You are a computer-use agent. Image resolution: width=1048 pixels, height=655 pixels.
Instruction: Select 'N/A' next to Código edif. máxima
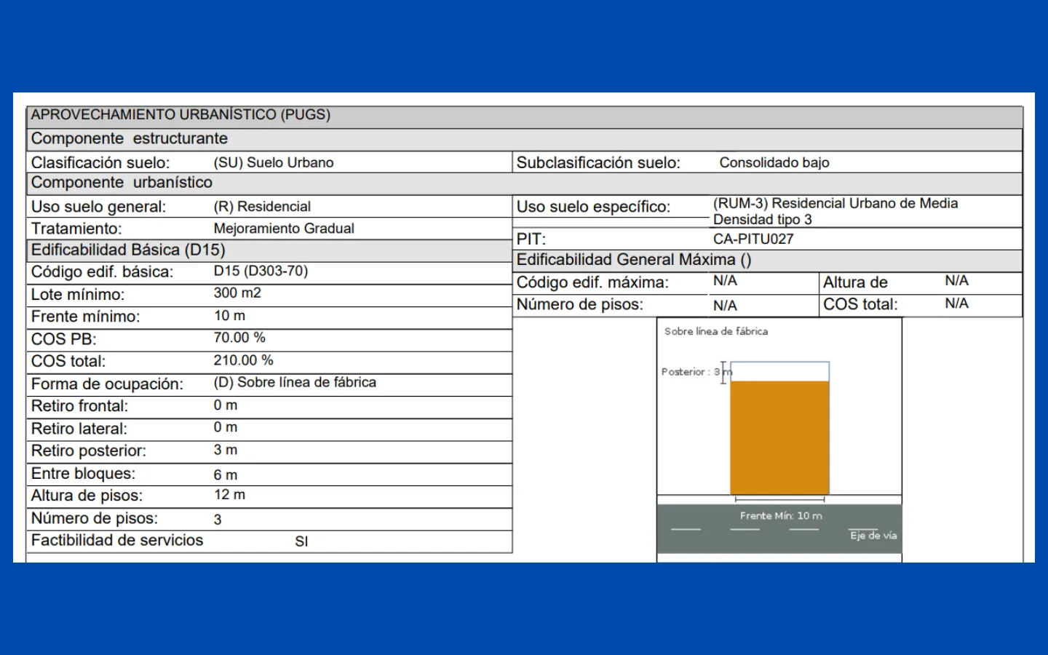[x=725, y=281]
